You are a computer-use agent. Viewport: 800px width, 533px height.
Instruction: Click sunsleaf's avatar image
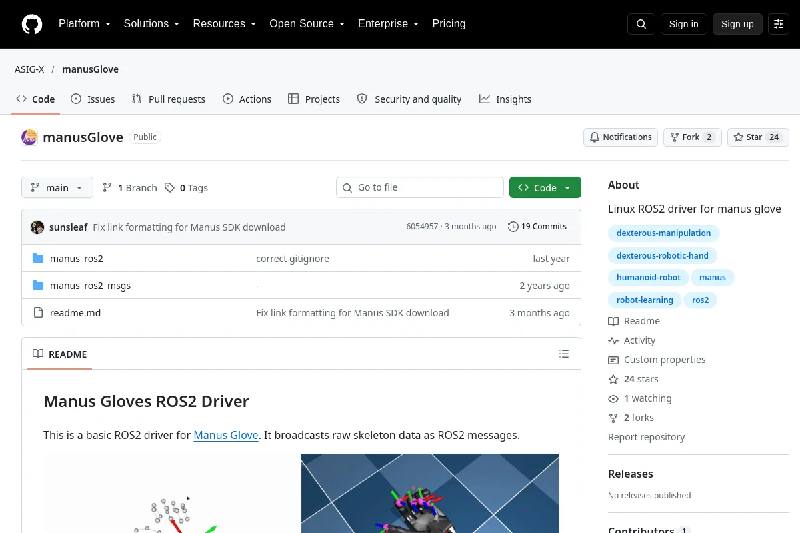[x=37, y=227]
